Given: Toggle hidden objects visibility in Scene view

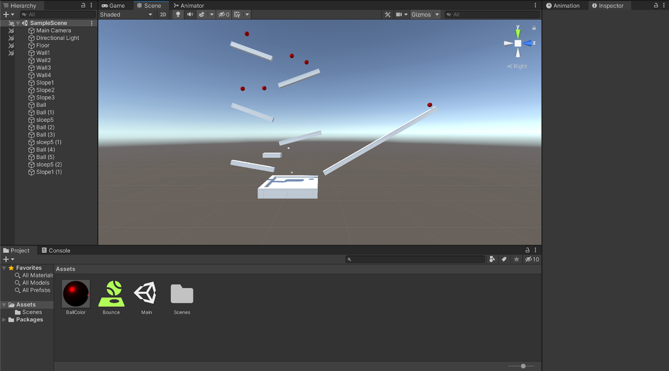Looking at the screenshot, I should [224, 14].
